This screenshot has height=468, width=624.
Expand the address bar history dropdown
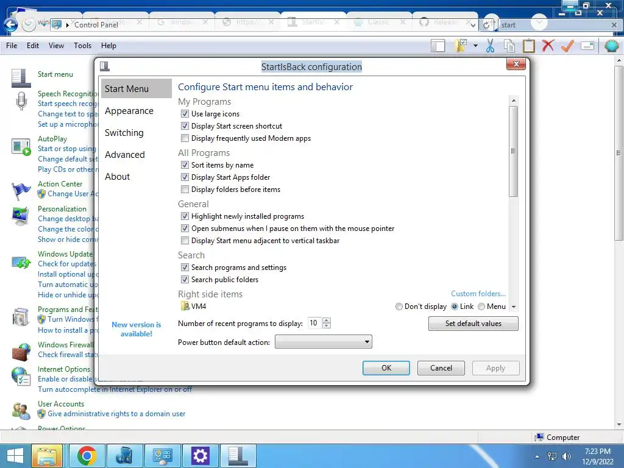(x=473, y=26)
